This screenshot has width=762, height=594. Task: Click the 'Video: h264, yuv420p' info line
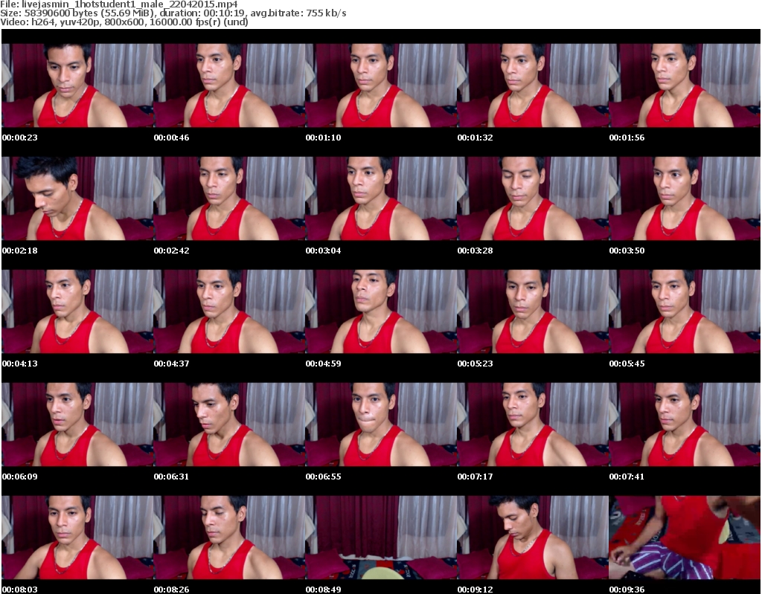click(x=124, y=22)
